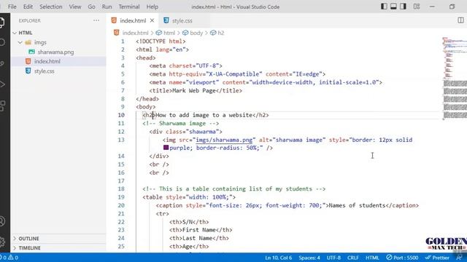Click the Prettier status bar item
This screenshot has height=262, width=467.
coord(437,258)
